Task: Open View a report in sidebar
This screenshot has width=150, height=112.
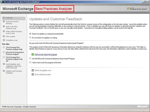Action: [x=10, y=36]
